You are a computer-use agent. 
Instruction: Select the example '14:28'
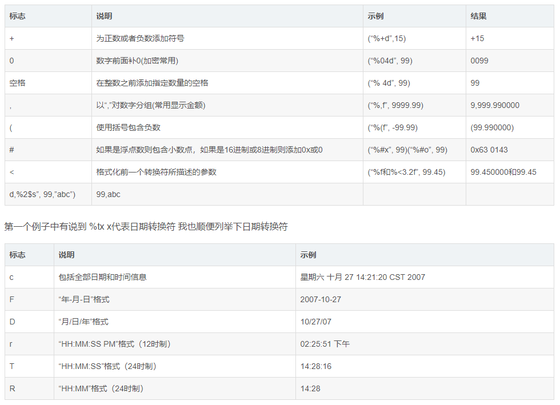[310, 388]
